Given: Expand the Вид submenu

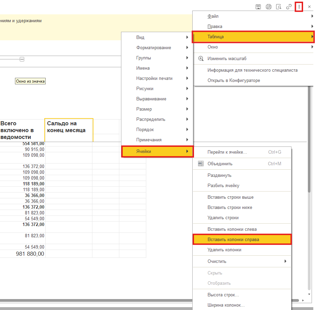Looking at the screenshot, I should tap(157, 37).
